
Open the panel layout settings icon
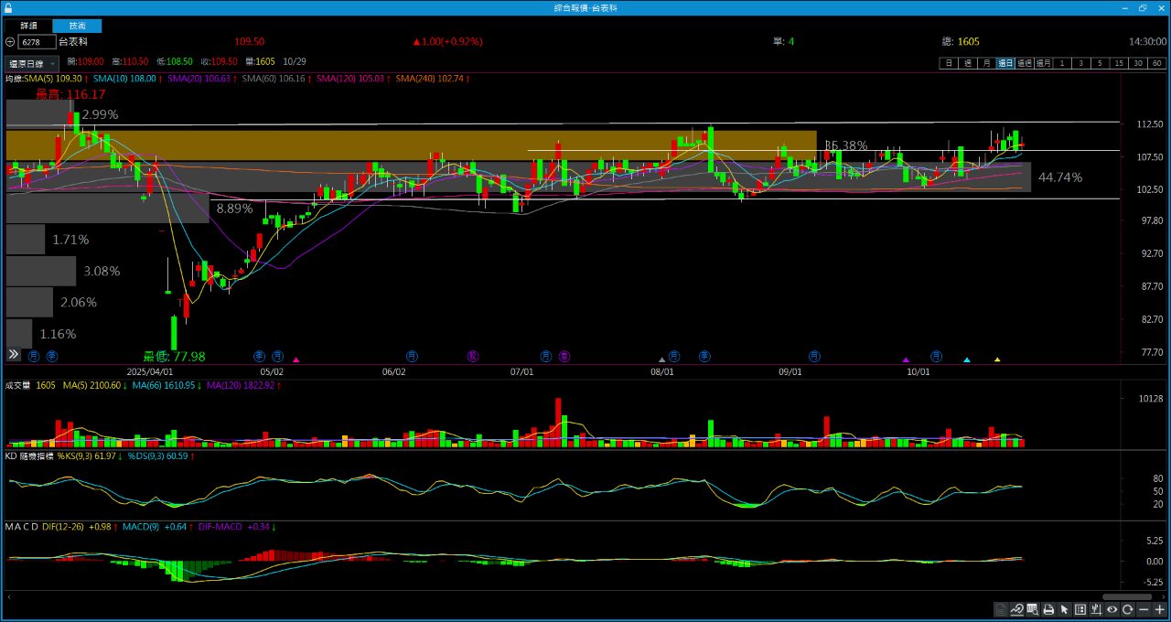pyautogui.click(x=1080, y=610)
